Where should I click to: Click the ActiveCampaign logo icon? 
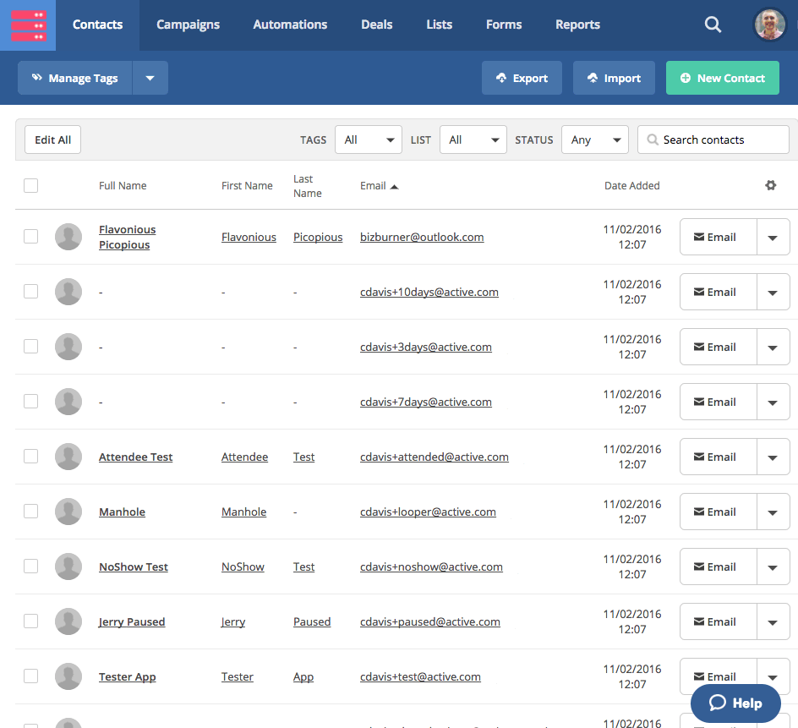click(29, 25)
